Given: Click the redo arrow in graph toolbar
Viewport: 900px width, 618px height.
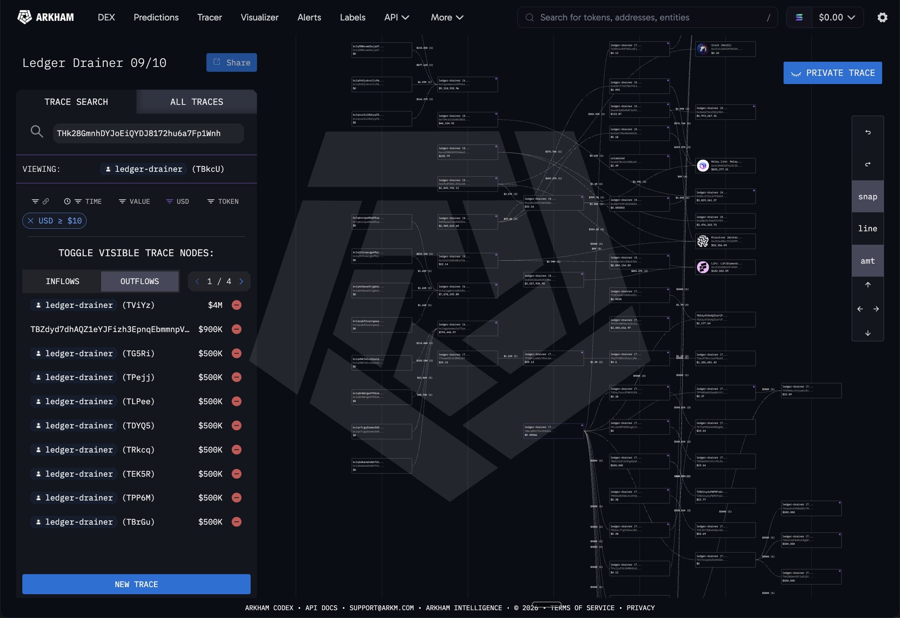Looking at the screenshot, I should click(x=868, y=164).
